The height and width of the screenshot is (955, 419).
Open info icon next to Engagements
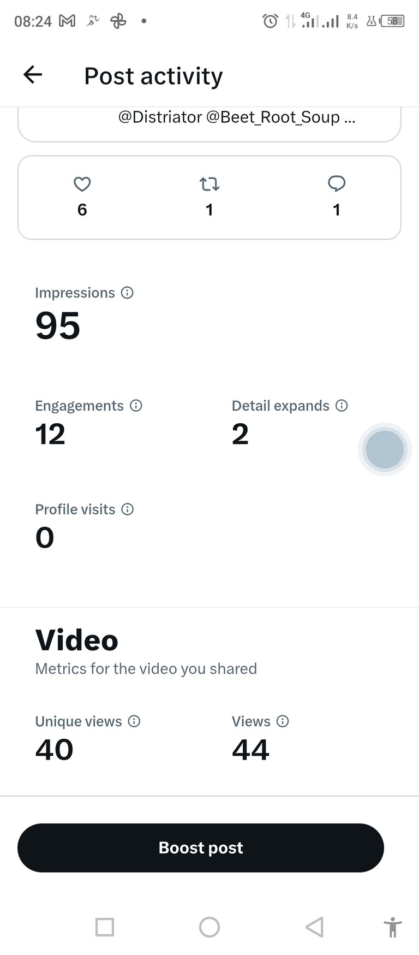pyautogui.click(x=136, y=406)
